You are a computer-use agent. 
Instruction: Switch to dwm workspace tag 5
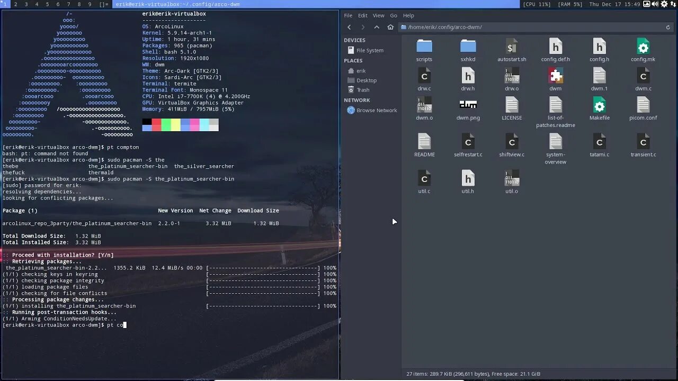click(x=47, y=4)
